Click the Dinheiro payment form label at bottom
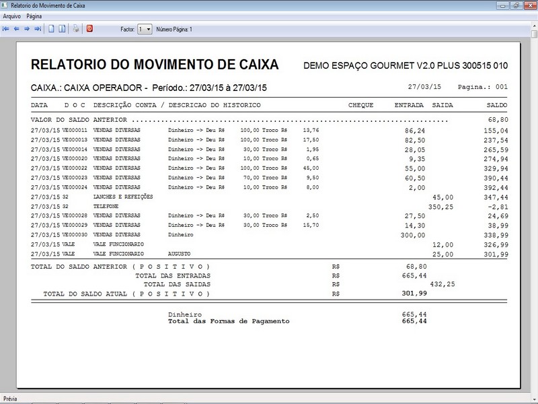This screenshot has width=538, height=404. point(185,314)
